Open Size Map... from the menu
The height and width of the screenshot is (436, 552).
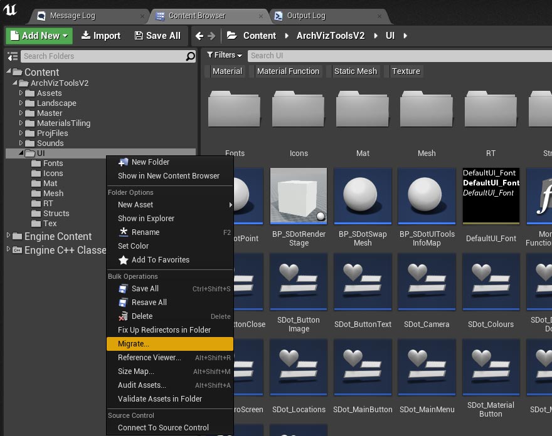[x=171, y=371]
